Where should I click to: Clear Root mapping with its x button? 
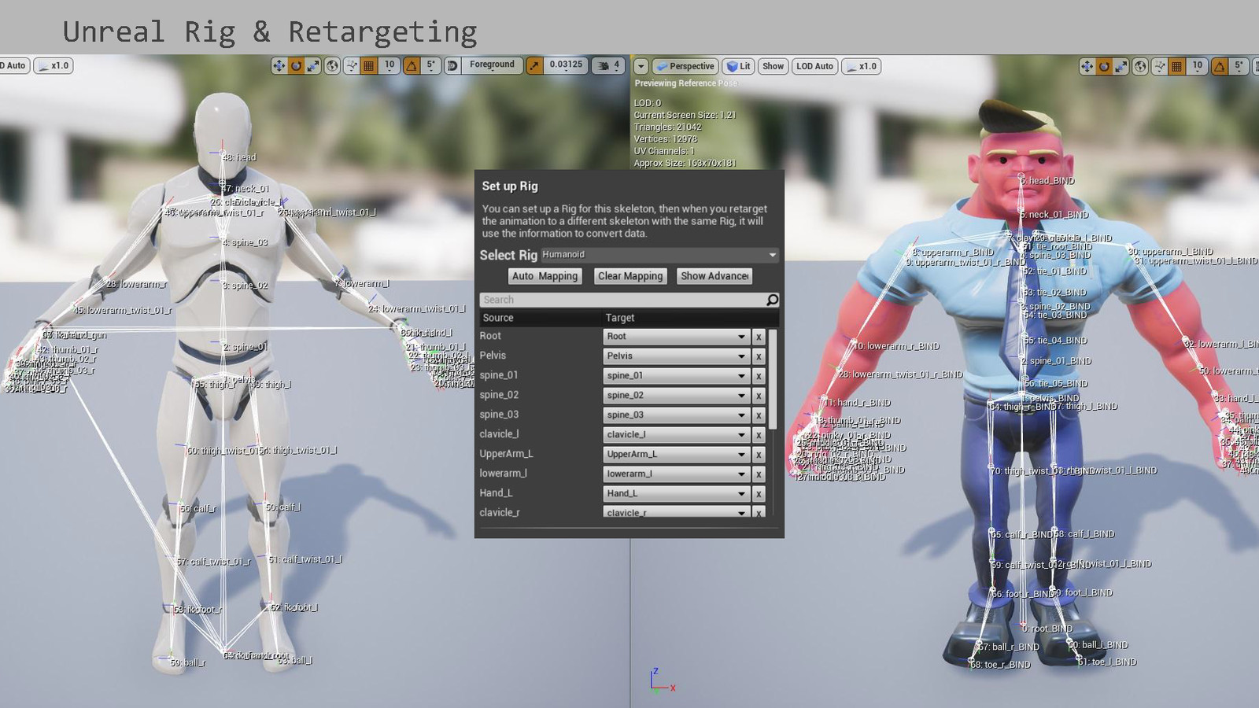click(x=759, y=337)
